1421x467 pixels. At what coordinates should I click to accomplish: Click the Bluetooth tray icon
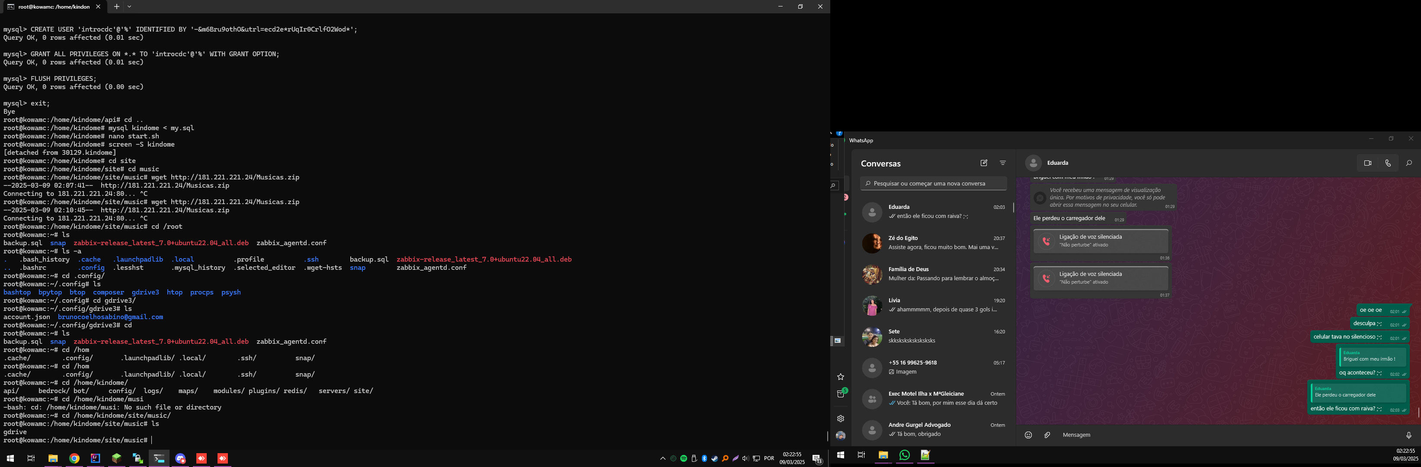[704, 459]
